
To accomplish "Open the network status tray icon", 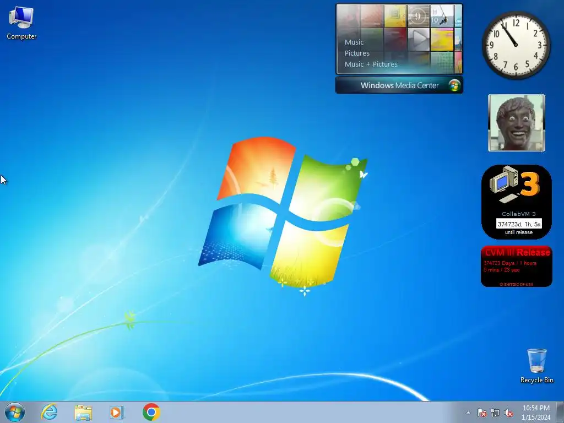I will [x=495, y=413].
